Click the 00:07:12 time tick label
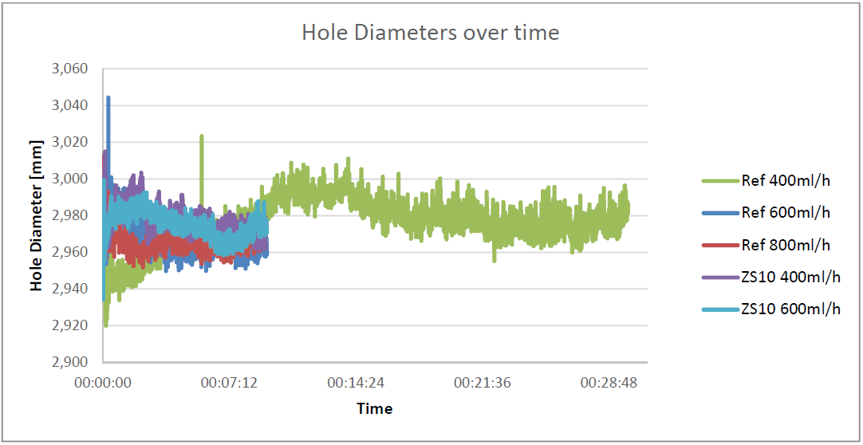The image size is (863, 445). click(x=228, y=383)
